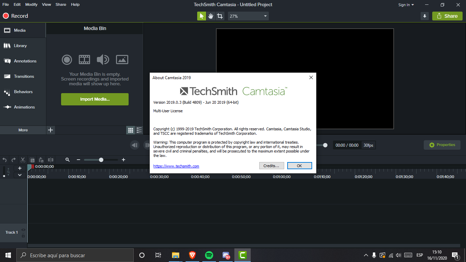The height and width of the screenshot is (262, 466).
Task: Click the 00:00 / 00:00 time display
Action: 347,145
